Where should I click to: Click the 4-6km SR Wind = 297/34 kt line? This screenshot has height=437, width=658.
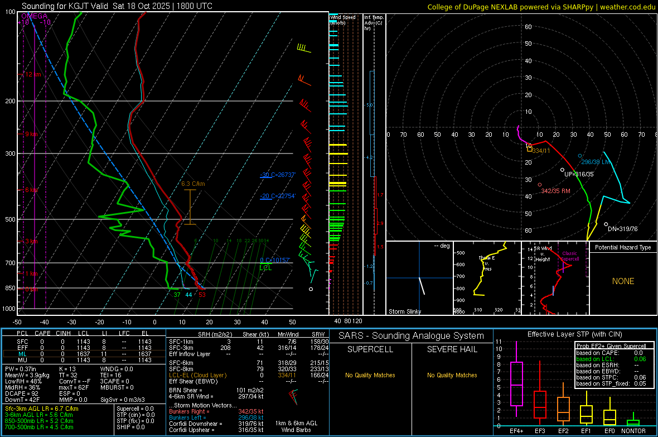(216, 396)
